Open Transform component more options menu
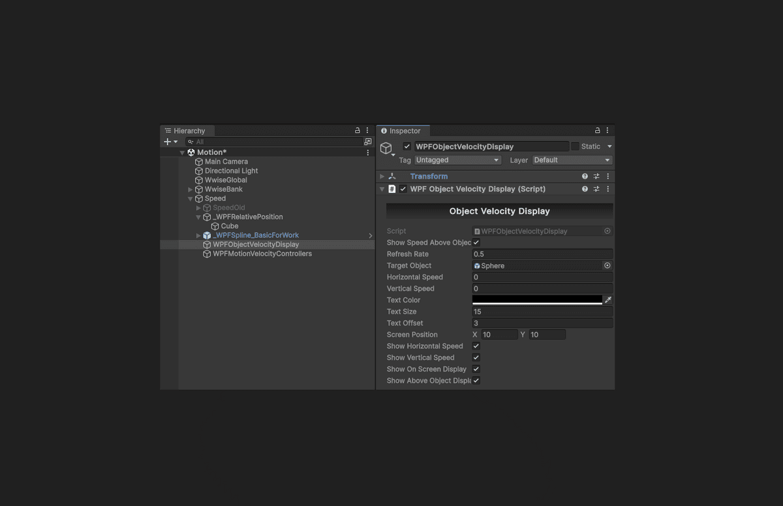This screenshot has height=506, width=783. pos(608,176)
